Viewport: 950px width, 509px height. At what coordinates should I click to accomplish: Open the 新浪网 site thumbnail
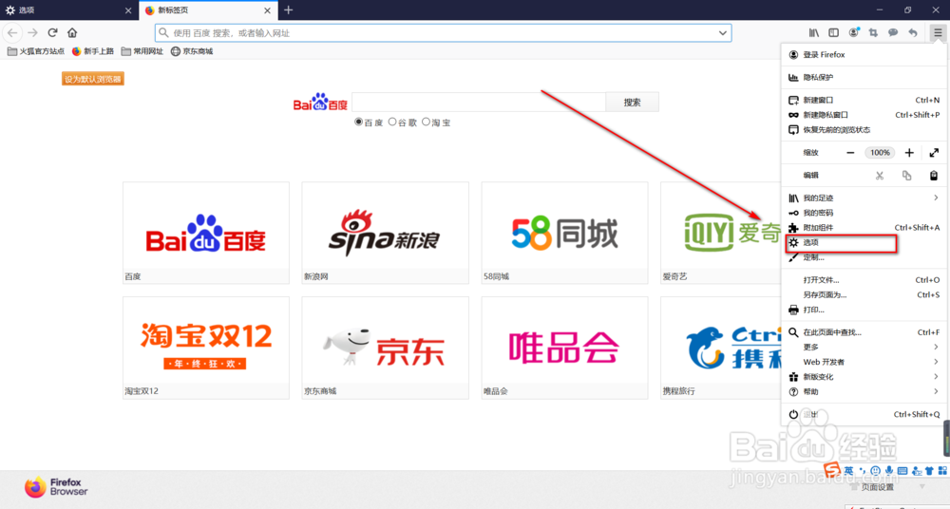point(386,233)
